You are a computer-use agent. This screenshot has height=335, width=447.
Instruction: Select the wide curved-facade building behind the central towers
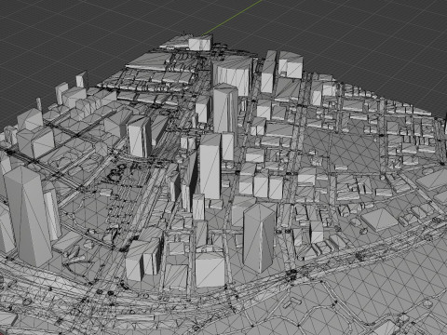(x=232, y=75)
